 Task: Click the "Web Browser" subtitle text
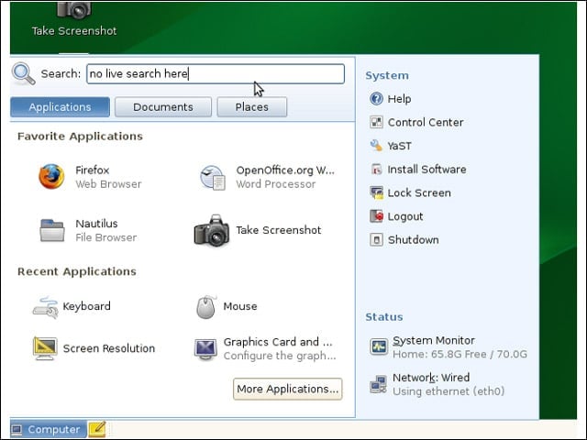pos(108,184)
